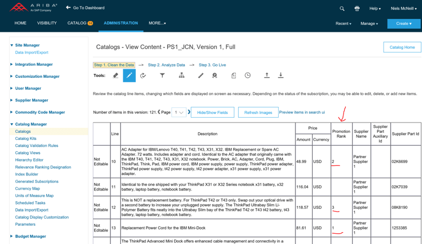Image resolution: width=422 pixels, height=244 pixels.
Task: Open Hierarchy Editor
Action: pyautogui.click(x=29, y=160)
